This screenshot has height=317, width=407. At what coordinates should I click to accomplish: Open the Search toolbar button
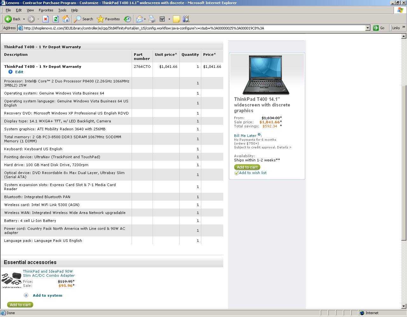click(83, 19)
